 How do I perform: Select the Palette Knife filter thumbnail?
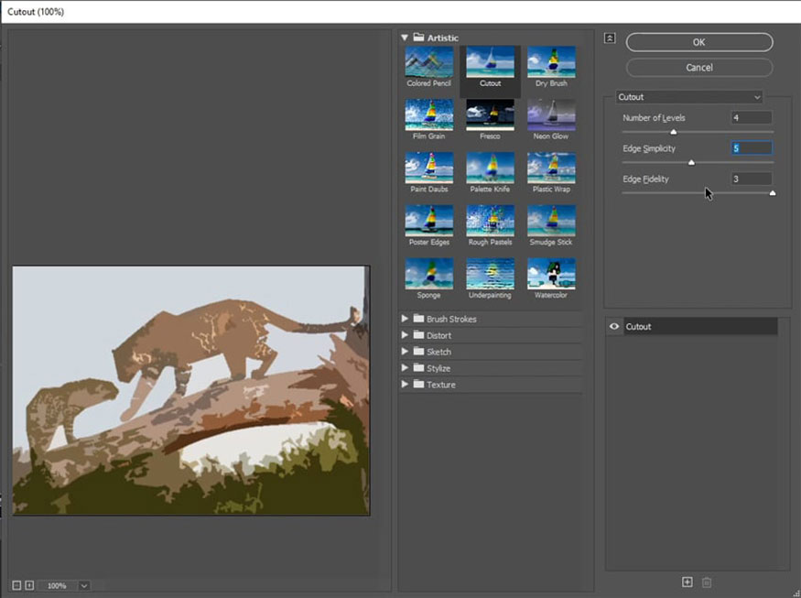[x=490, y=168]
